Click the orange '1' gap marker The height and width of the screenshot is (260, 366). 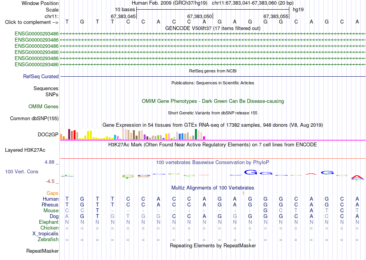point(243,193)
